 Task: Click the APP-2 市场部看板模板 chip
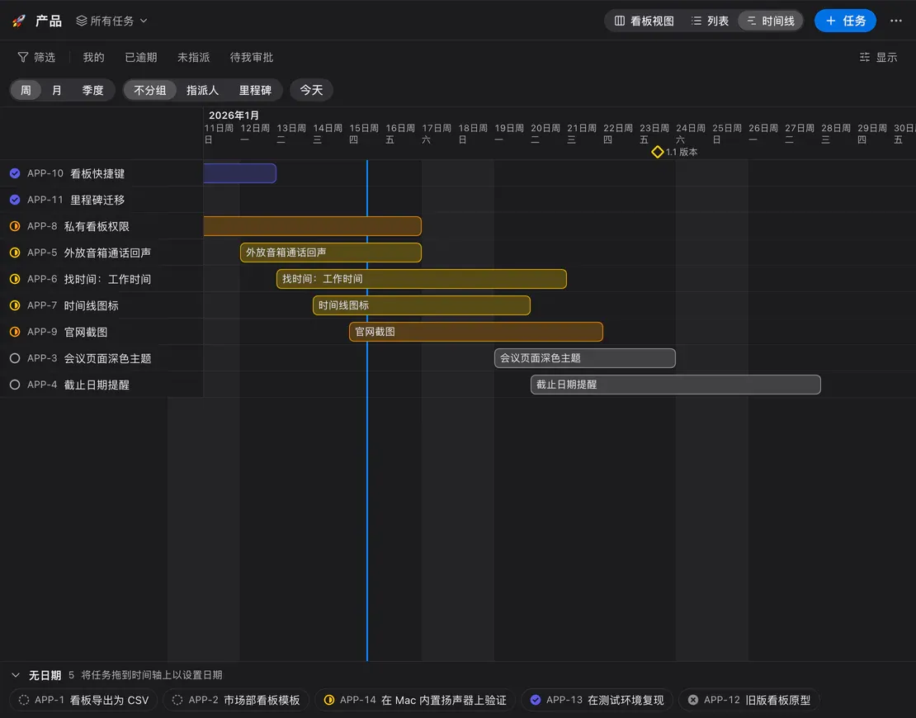click(236, 700)
